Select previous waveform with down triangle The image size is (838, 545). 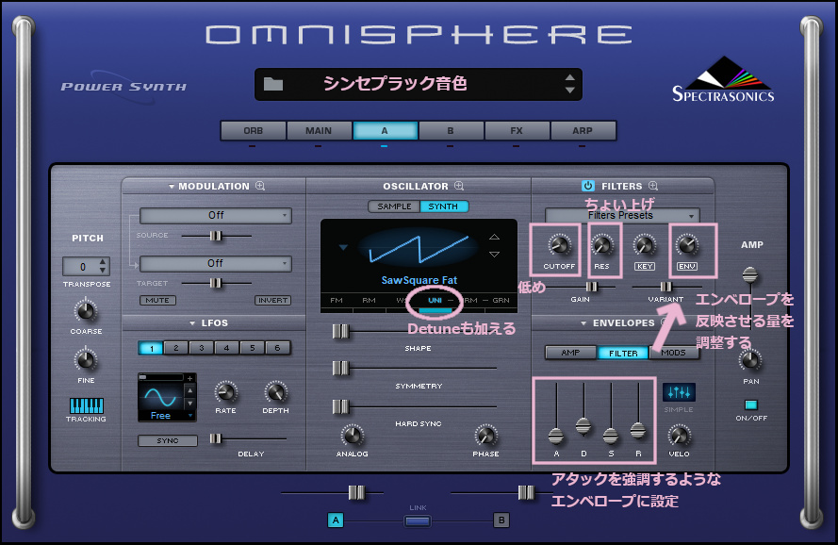[494, 255]
